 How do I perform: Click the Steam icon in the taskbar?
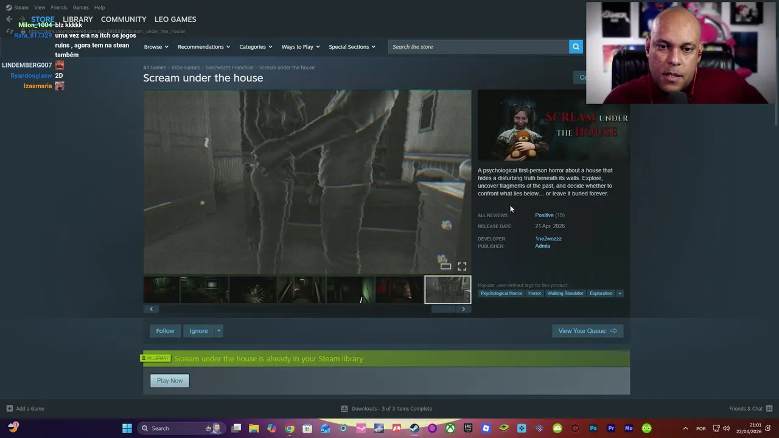[414, 428]
